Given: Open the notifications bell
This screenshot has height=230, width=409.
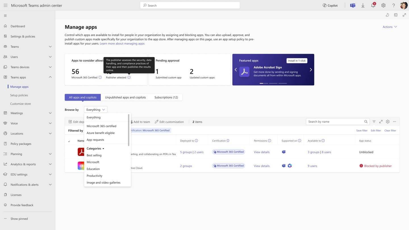Looking at the screenshot, I should (x=373, y=5).
